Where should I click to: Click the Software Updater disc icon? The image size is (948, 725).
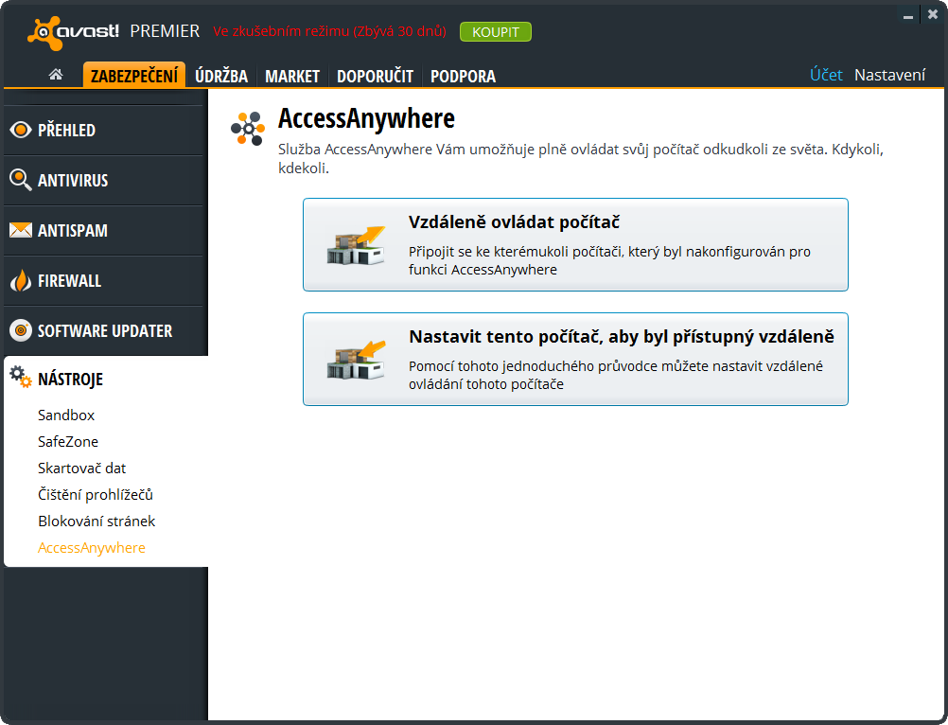pos(21,330)
